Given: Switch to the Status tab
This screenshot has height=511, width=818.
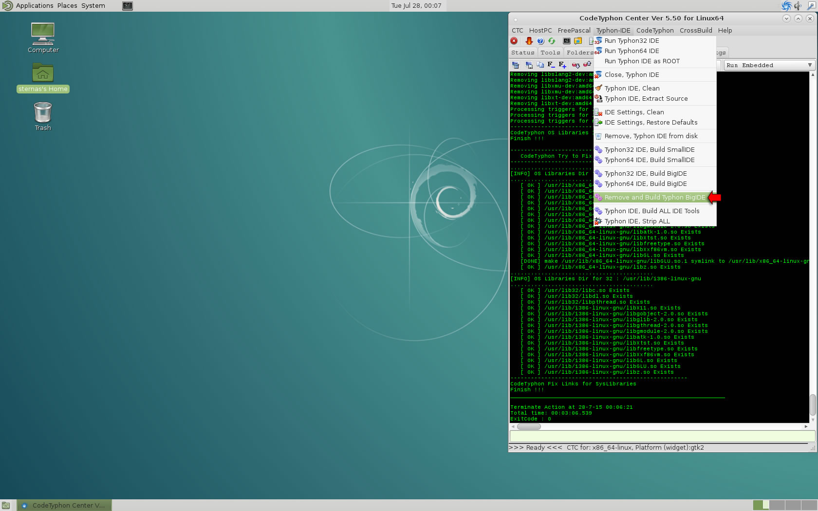Looking at the screenshot, I should [x=523, y=53].
